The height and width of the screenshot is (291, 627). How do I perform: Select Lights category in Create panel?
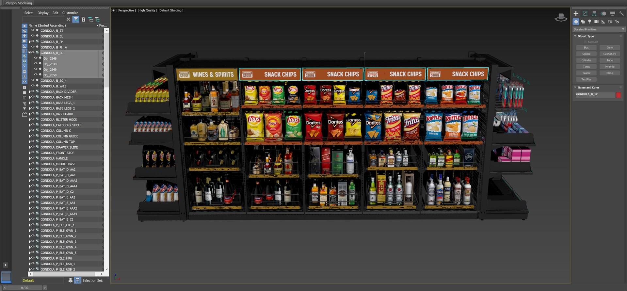[x=589, y=22]
